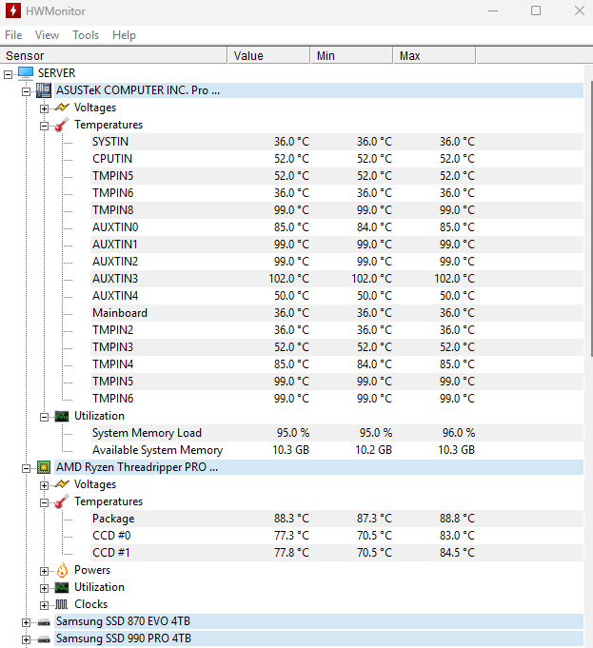Select the TMPIN3 sensor row
This screenshot has height=648, width=593.
(337, 347)
